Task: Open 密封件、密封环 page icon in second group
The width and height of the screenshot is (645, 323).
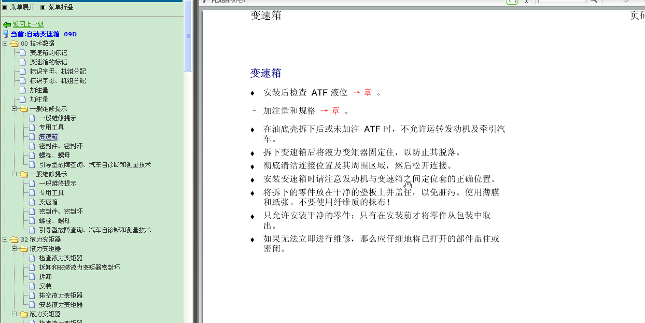Action: pyautogui.click(x=32, y=212)
